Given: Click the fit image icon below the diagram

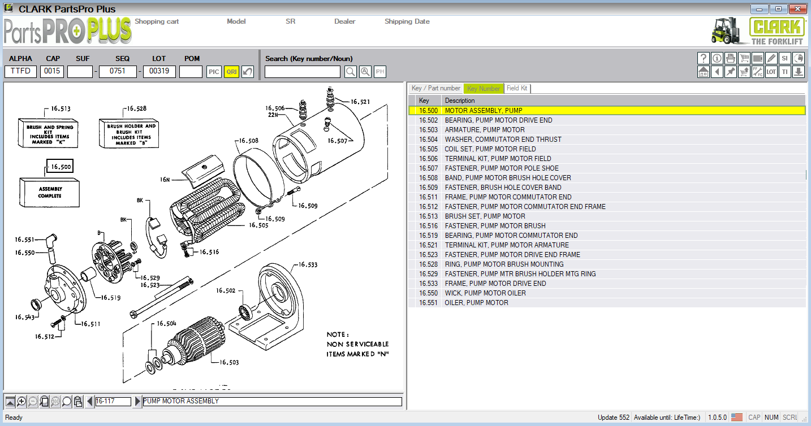Looking at the screenshot, I should pyautogui.click(x=10, y=402).
